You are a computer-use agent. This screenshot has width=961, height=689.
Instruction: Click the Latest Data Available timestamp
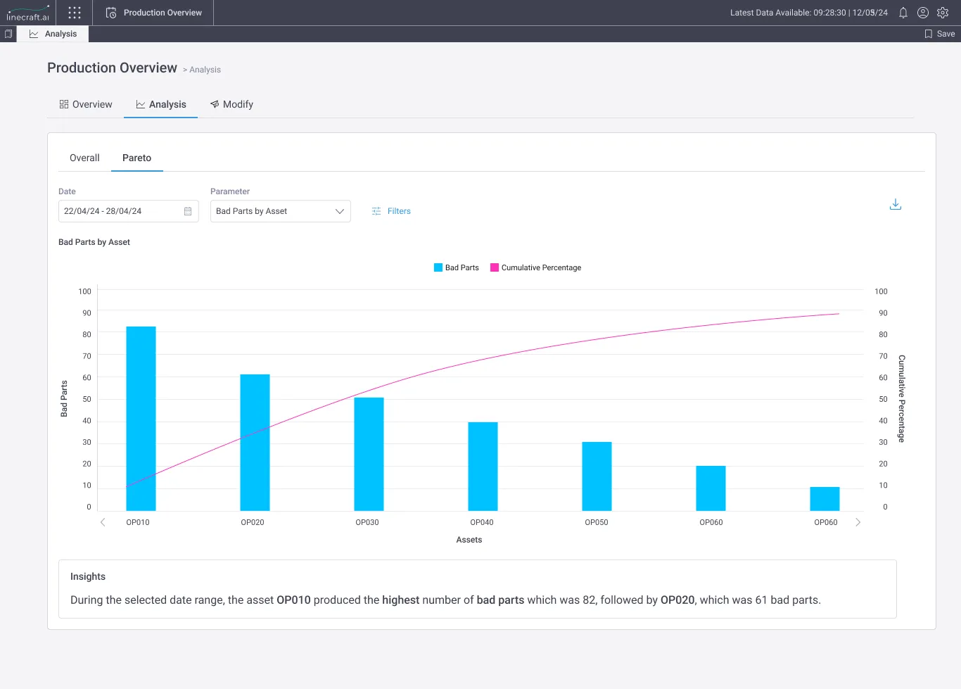pos(809,13)
